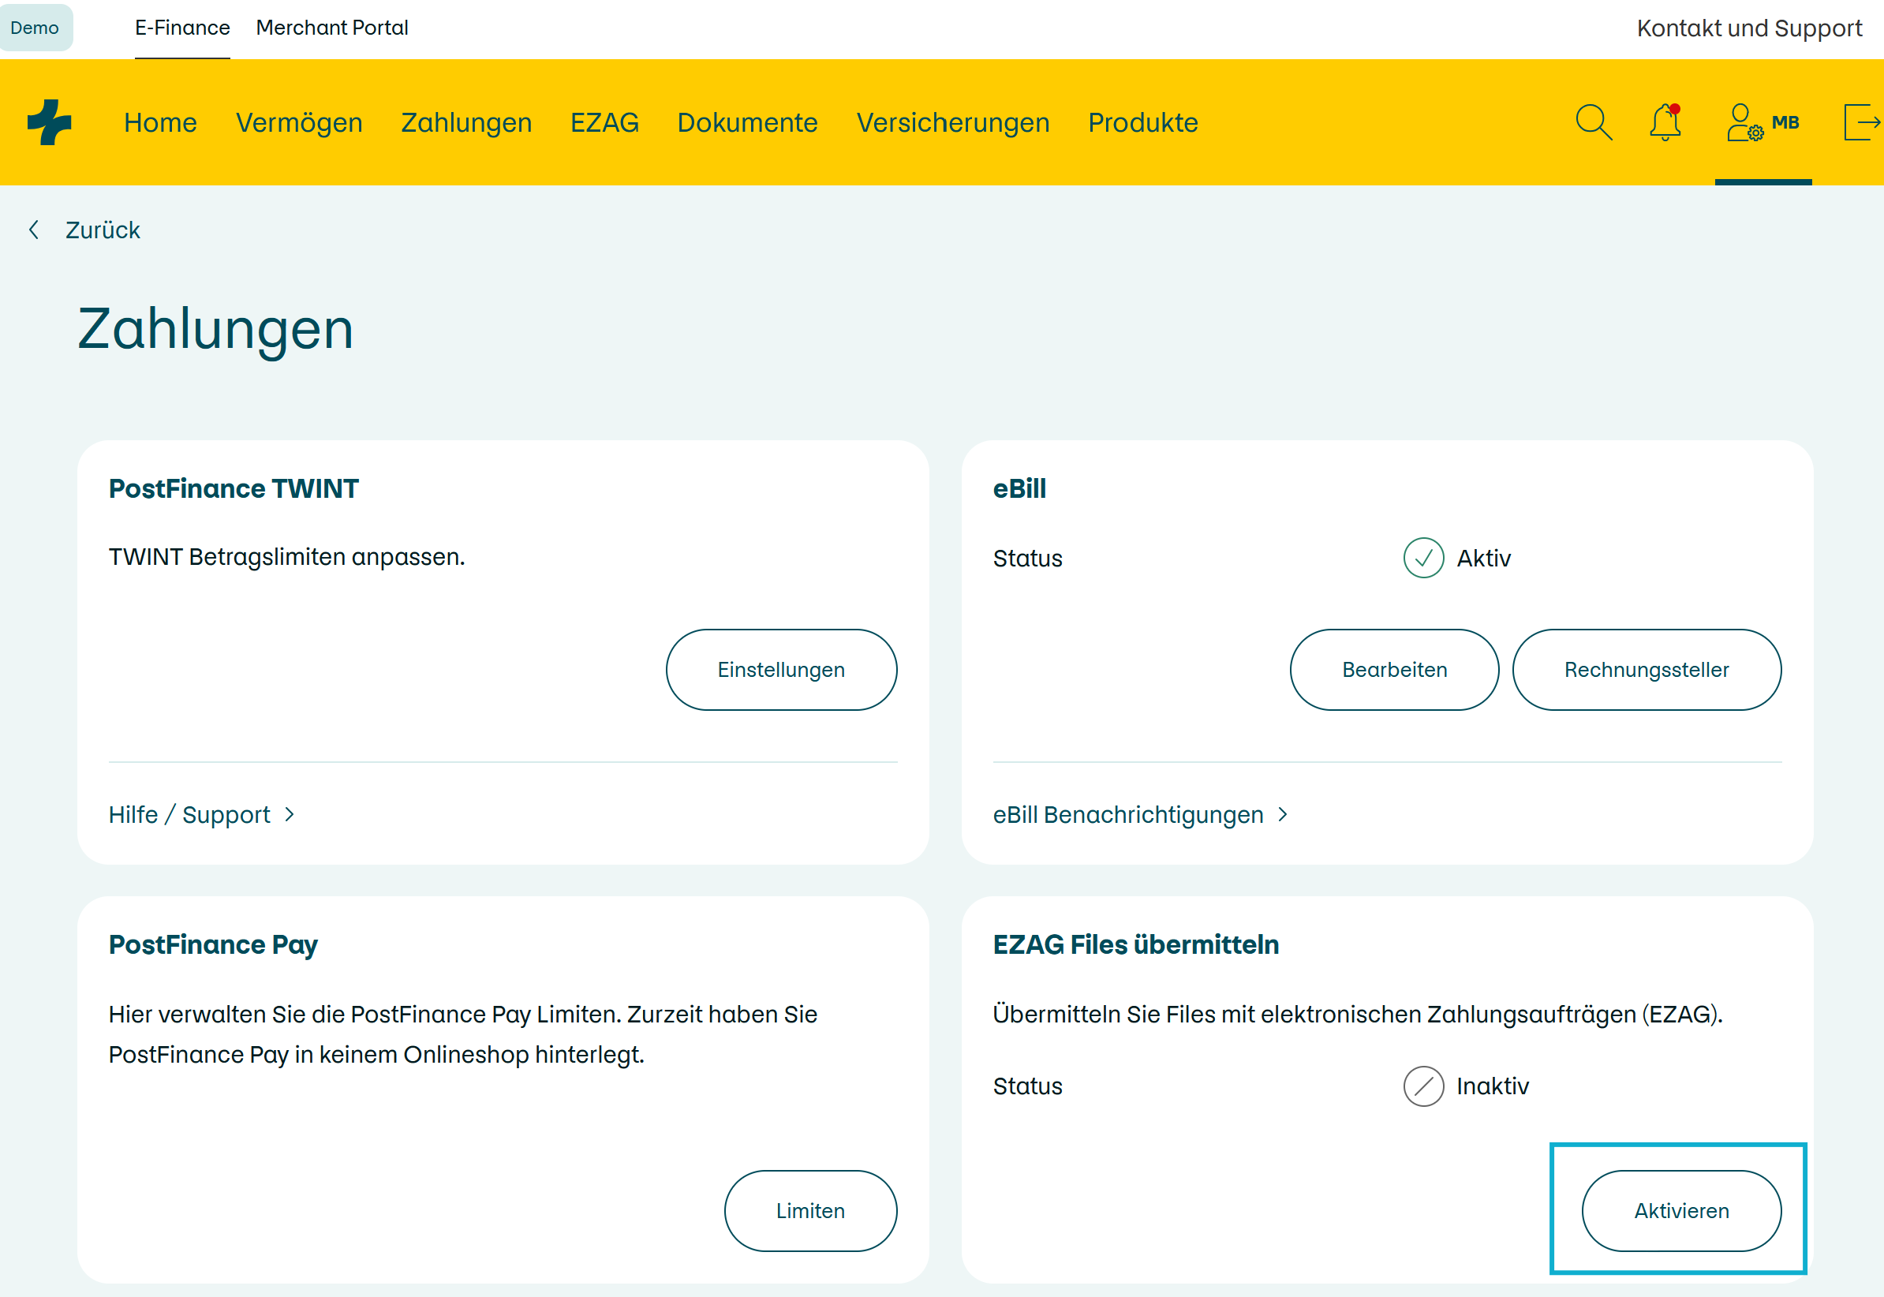Go back via Zurück link

pyautogui.click(x=103, y=230)
